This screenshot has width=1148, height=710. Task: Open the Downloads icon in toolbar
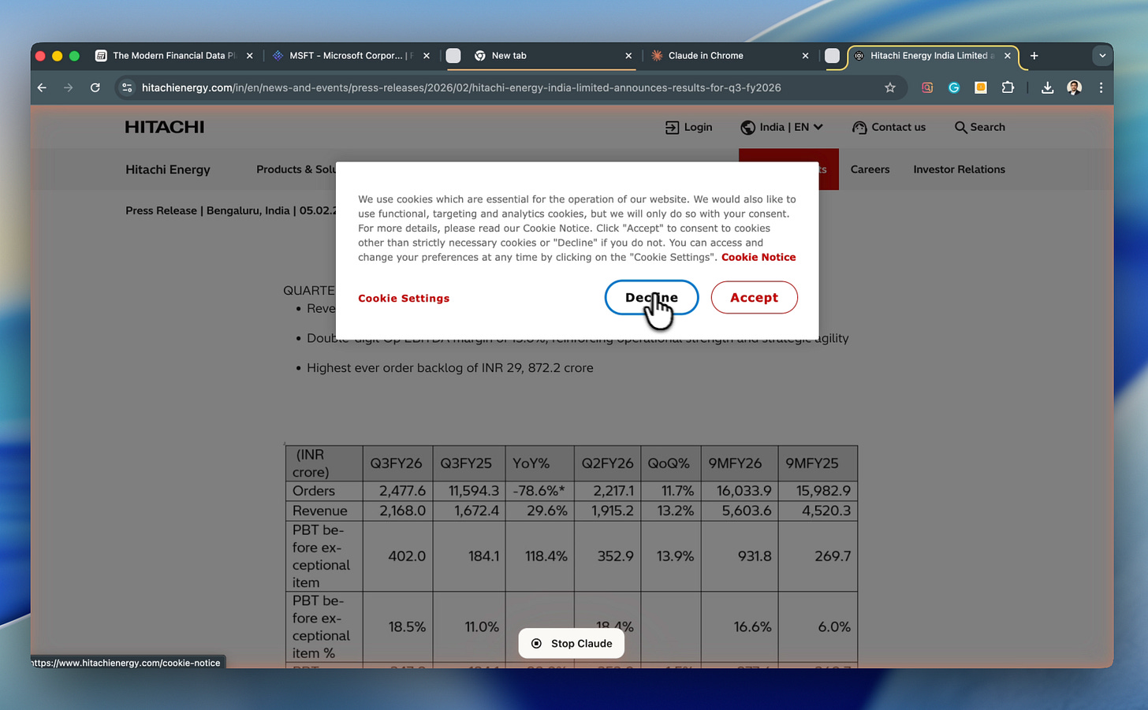(1047, 87)
